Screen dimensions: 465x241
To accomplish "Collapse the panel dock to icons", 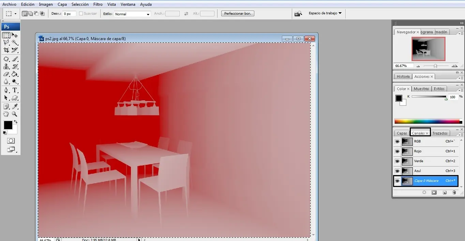I will click(x=462, y=23).
